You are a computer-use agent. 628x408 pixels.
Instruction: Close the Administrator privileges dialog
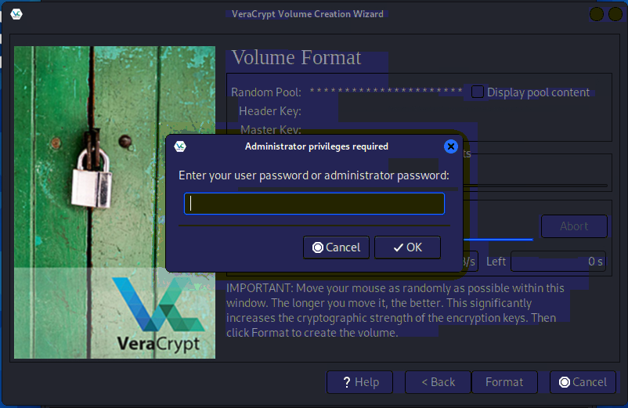point(451,146)
